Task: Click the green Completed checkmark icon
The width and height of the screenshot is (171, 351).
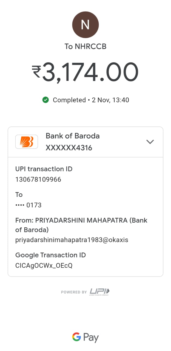Action: point(45,100)
